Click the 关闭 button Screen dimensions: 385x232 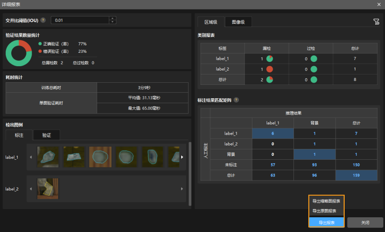(x=365, y=222)
